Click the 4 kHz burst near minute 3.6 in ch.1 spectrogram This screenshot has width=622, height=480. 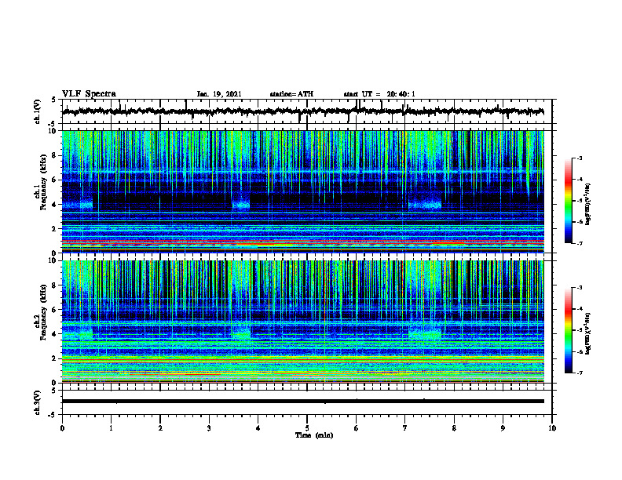click(x=241, y=205)
